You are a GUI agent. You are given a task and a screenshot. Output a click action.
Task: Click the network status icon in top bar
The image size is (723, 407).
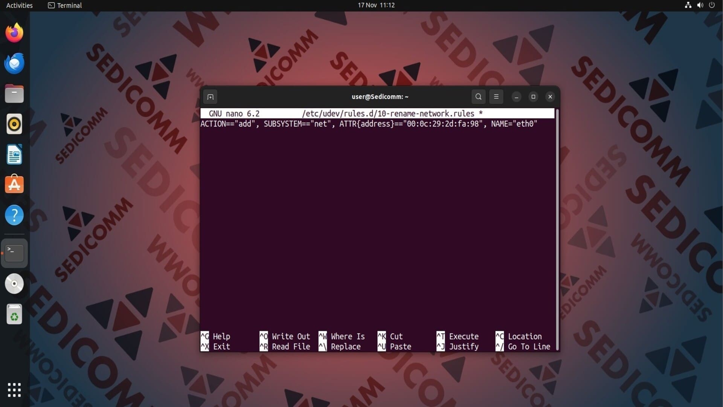point(688,5)
